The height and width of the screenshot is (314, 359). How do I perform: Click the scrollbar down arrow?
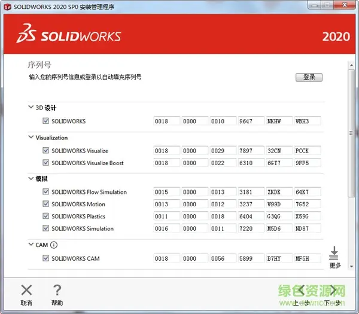pyautogui.click(x=351, y=266)
